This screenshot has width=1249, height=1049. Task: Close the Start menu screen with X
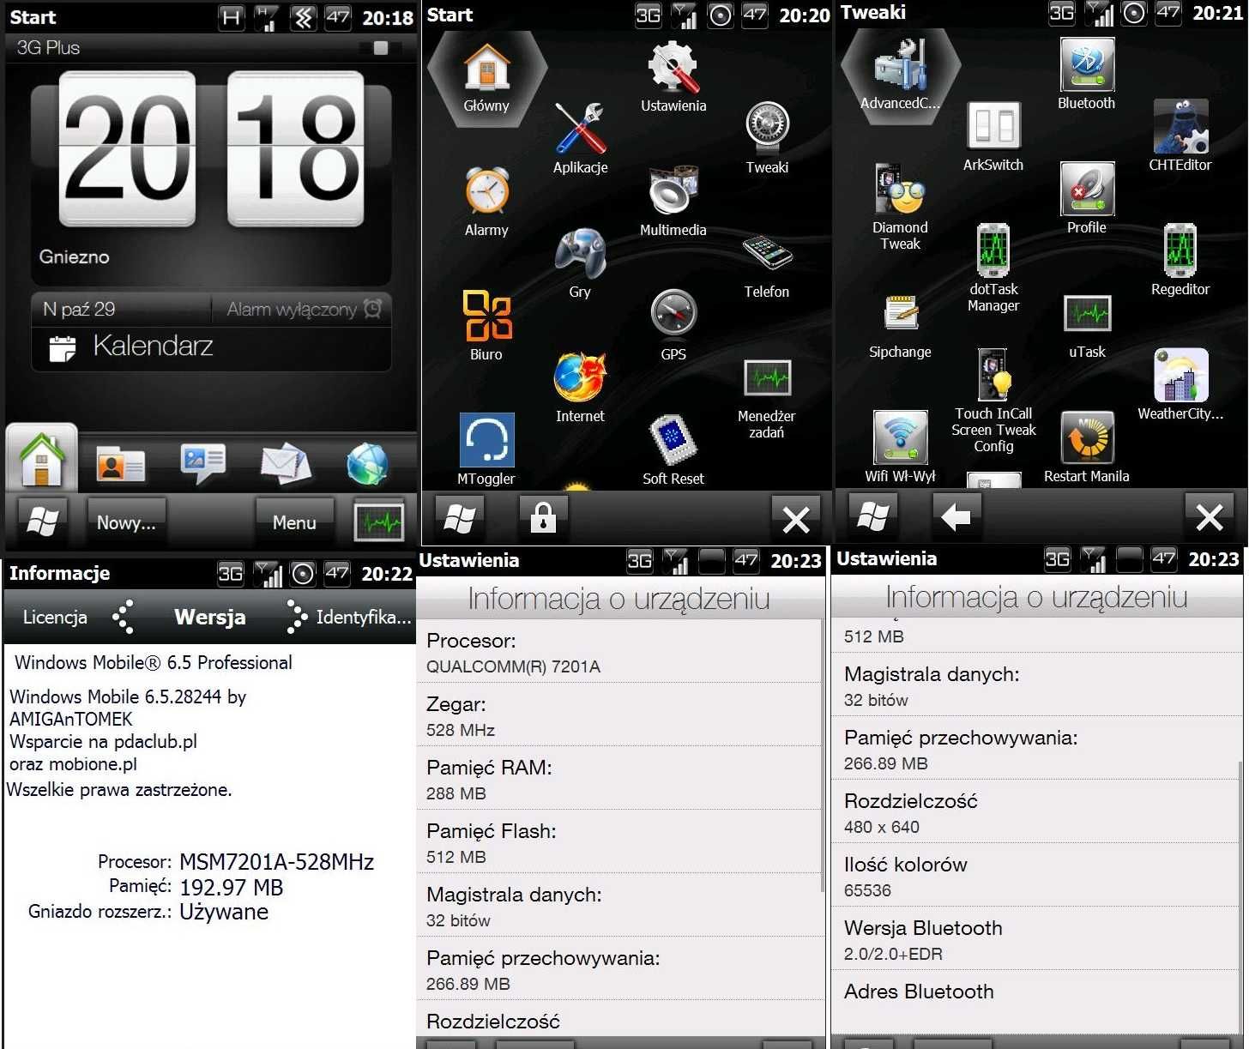[x=796, y=518]
